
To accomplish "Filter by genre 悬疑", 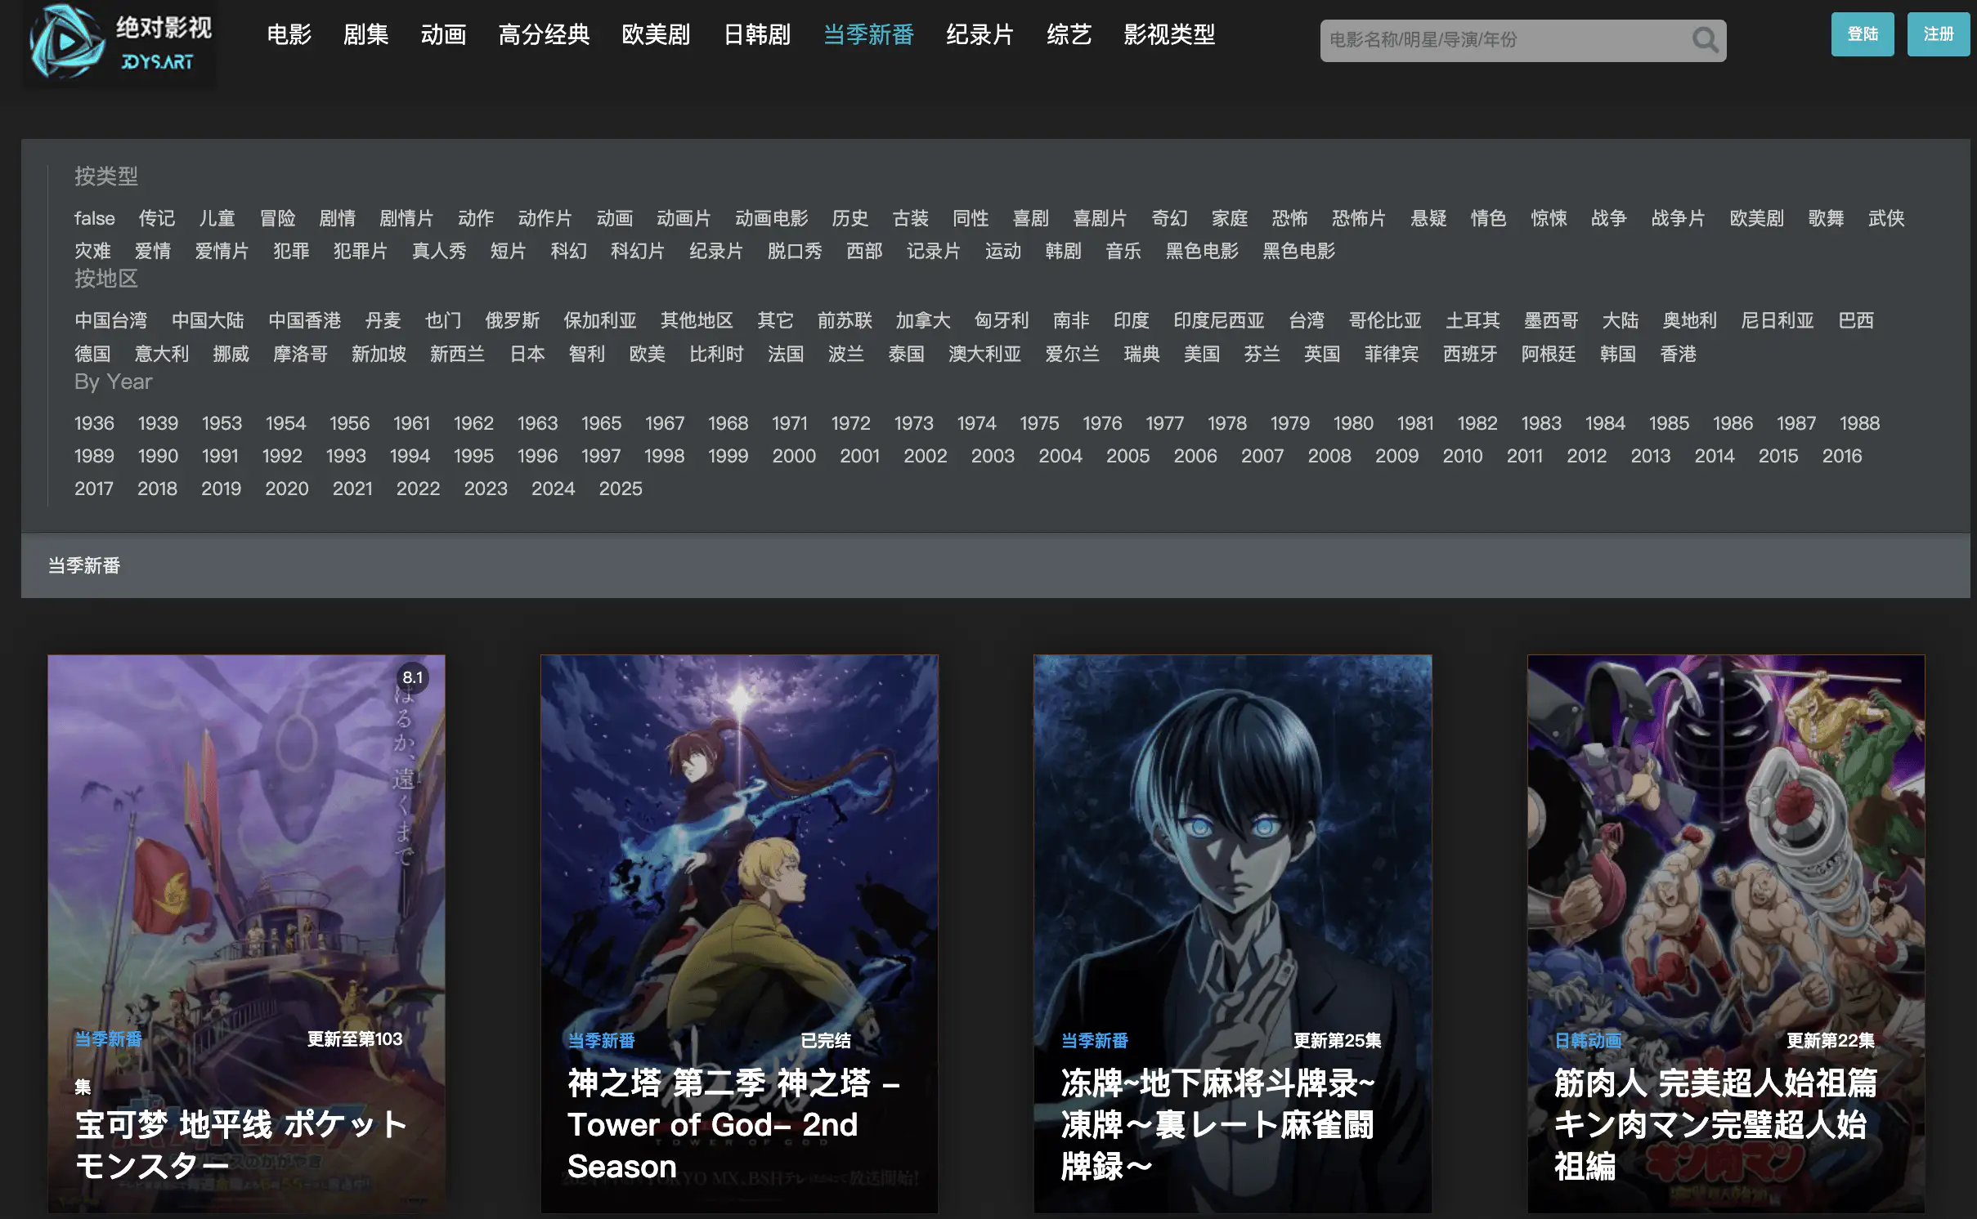I will (1428, 218).
